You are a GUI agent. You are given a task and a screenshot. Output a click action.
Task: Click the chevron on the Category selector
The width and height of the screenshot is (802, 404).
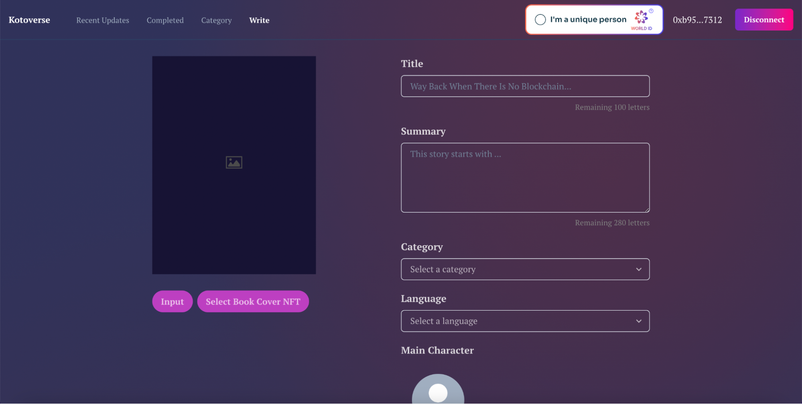point(639,269)
